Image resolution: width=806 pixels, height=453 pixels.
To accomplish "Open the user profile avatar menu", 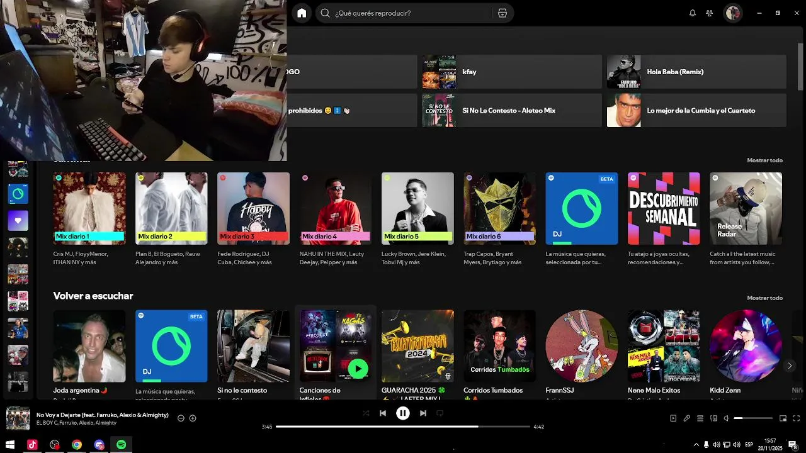I will (x=733, y=13).
